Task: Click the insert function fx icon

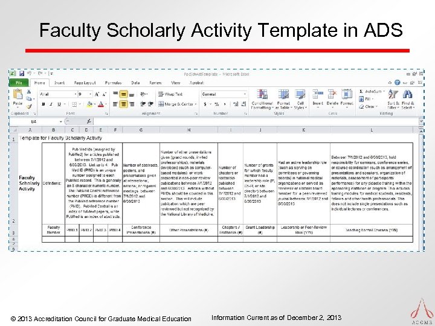Action: coord(89,121)
